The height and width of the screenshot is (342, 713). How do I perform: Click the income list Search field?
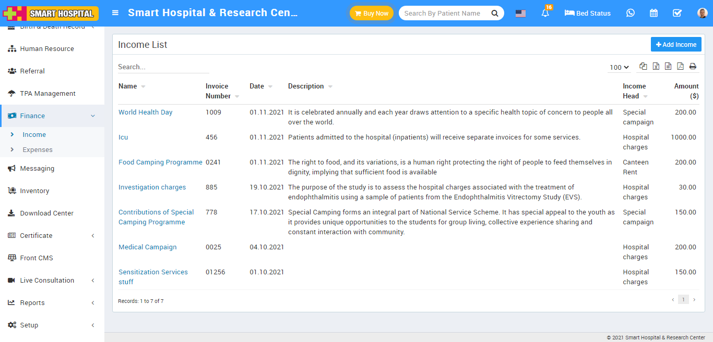pos(163,67)
